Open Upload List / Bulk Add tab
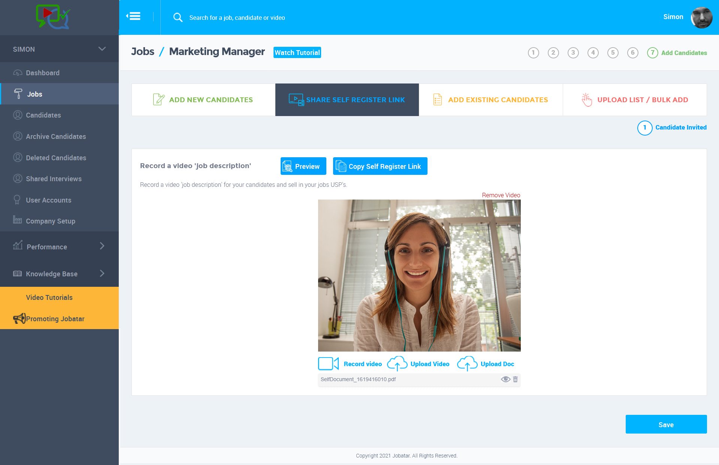This screenshot has width=719, height=465. click(x=635, y=100)
